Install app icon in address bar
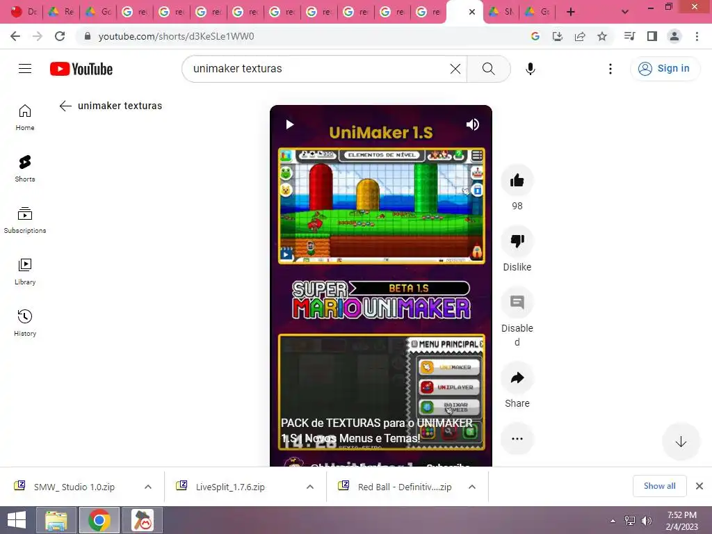This screenshot has height=534, width=712. 557,36
